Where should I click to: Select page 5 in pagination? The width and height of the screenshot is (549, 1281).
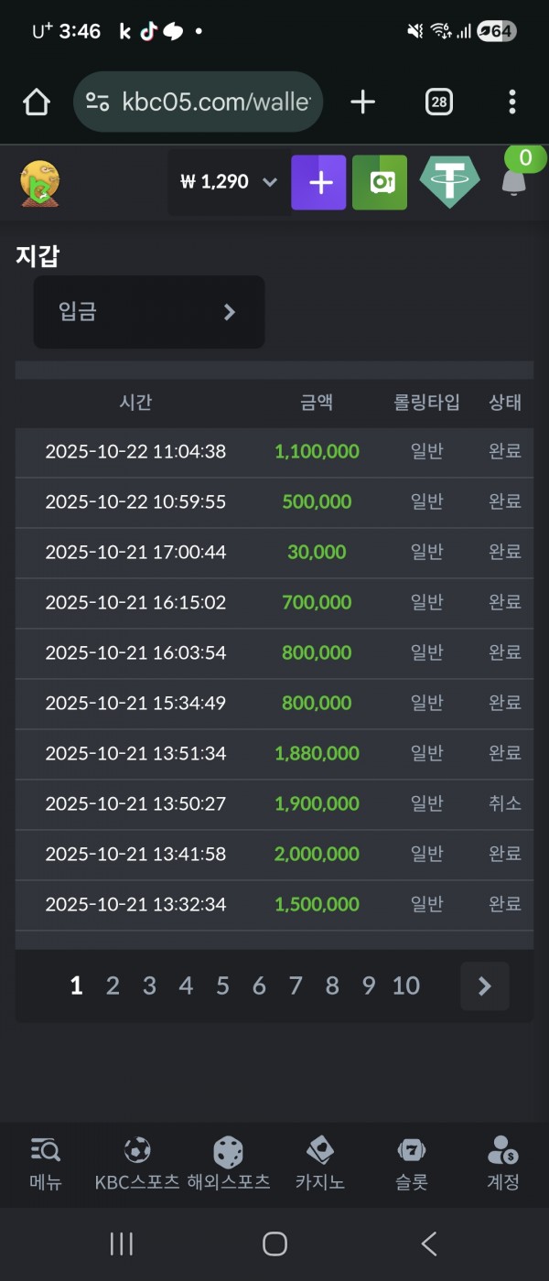coord(222,985)
